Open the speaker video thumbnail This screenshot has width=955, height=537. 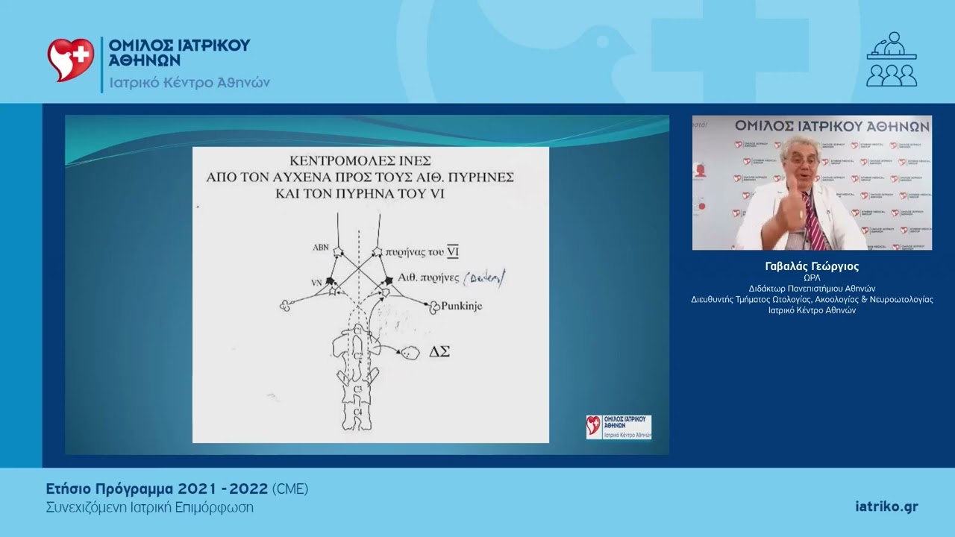pyautogui.click(x=812, y=183)
